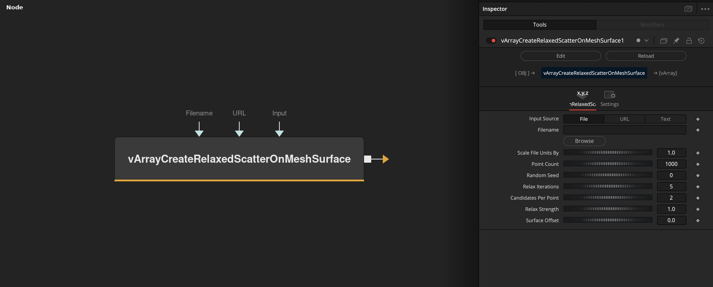Click the Random Seed value field
713x287 pixels.
(x=672, y=175)
